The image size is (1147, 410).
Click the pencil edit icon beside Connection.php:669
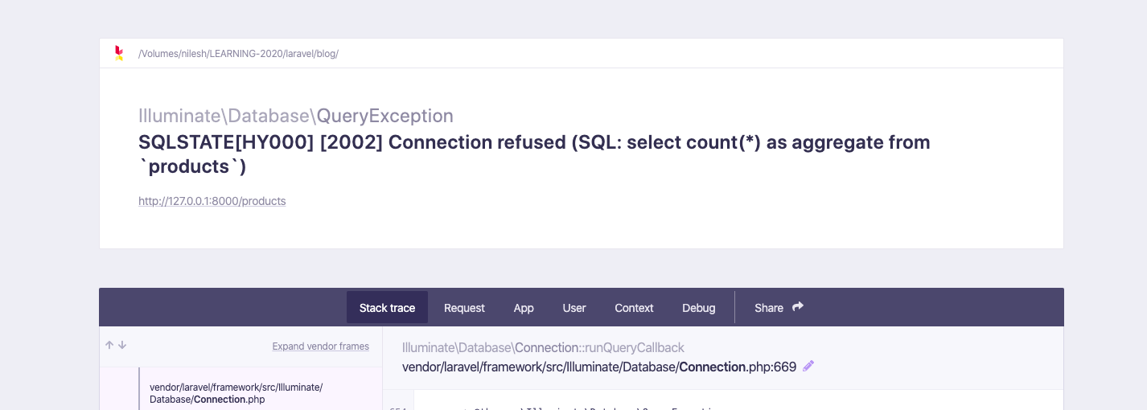(x=808, y=367)
